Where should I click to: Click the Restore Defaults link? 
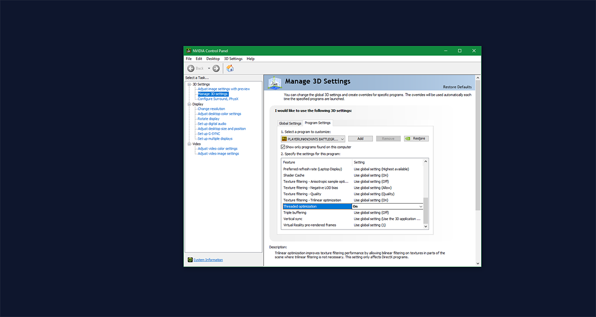coord(457,87)
